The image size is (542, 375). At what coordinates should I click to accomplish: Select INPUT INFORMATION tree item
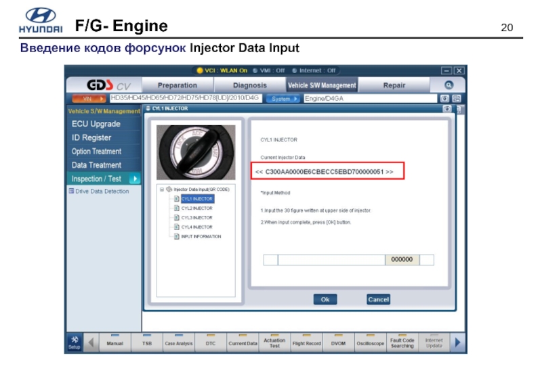pos(201,236)
